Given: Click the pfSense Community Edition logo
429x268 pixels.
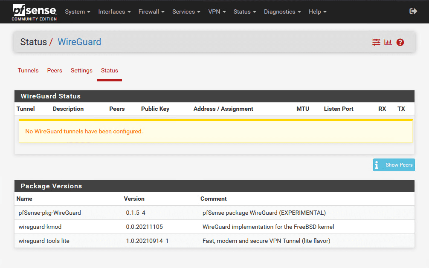Looking at the screenshot, I should pos(34,12).
